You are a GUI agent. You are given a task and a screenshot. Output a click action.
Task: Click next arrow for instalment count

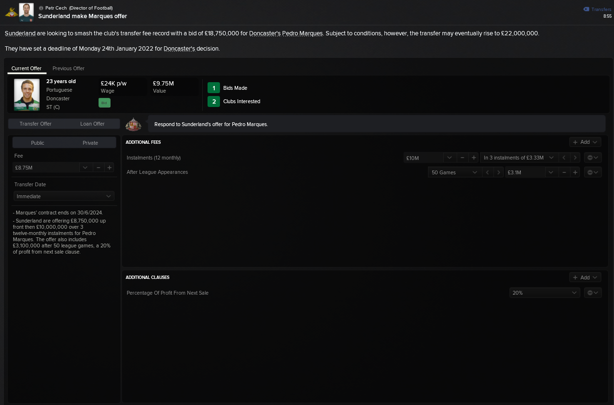tap(575, 158)
